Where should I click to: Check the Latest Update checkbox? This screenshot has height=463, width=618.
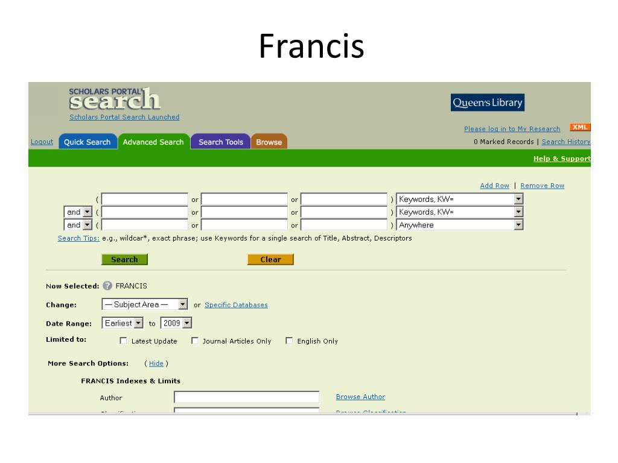[123, 341]
